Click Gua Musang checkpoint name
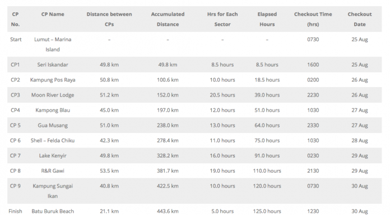The image size is (390, 215). [x=53, y=125]
